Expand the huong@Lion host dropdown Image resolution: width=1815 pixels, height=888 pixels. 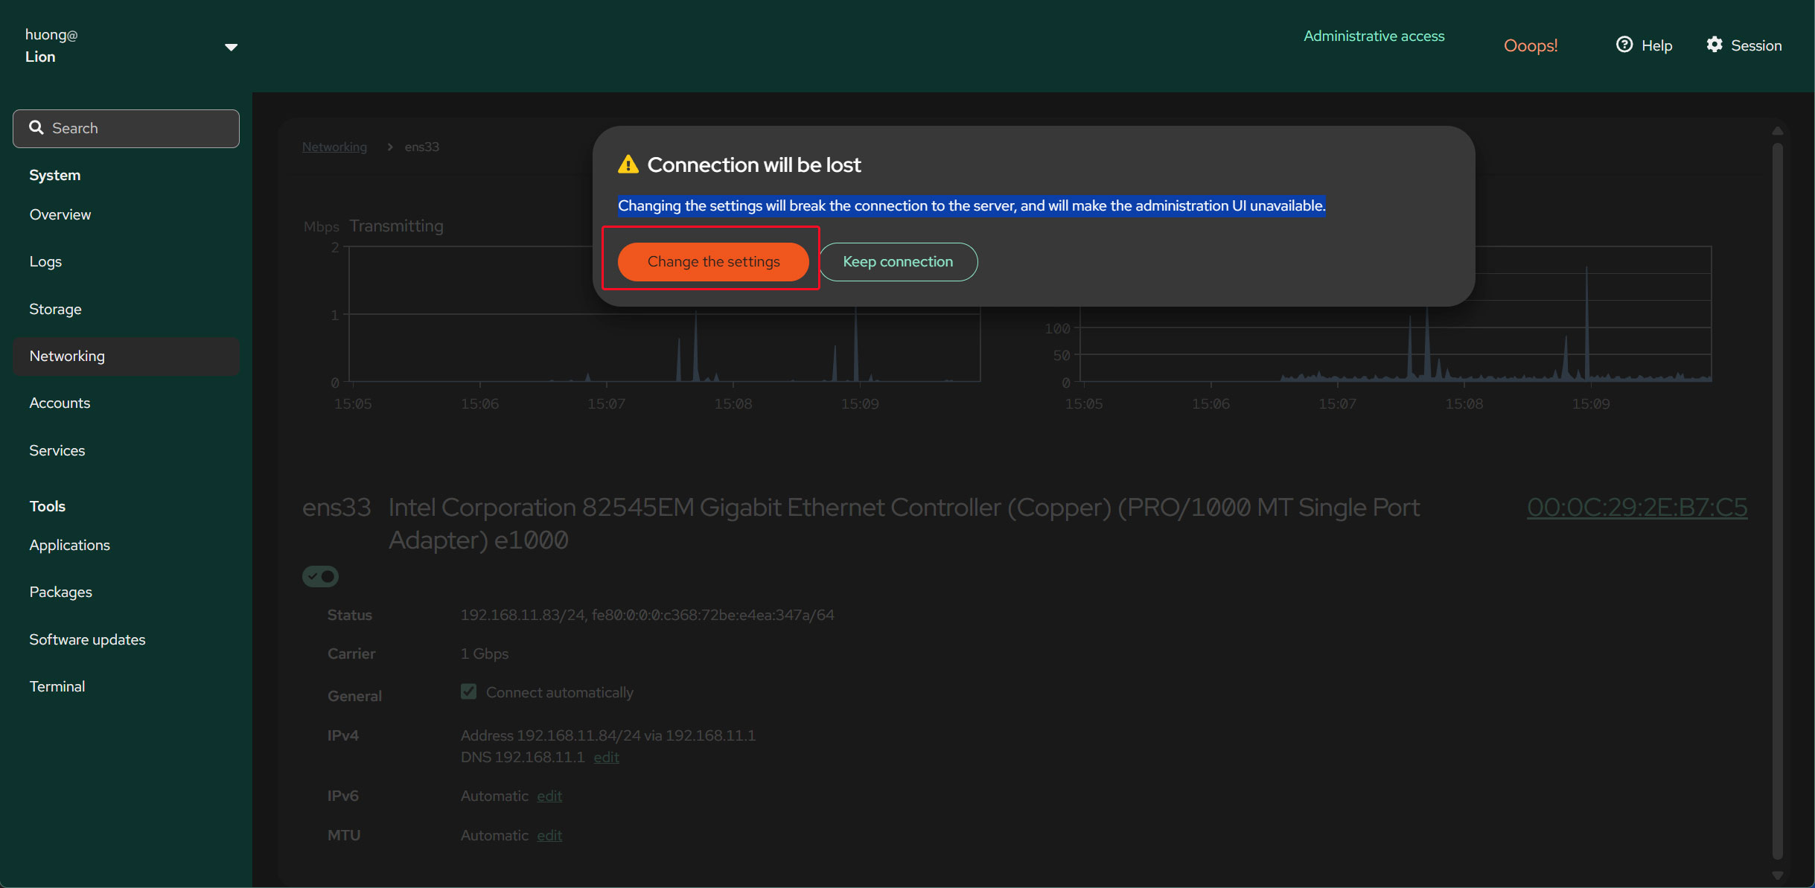click(231, 47)
